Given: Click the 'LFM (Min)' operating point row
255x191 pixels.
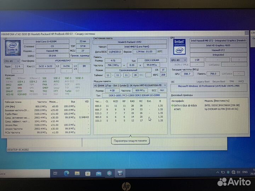Looking at the screenshot, I should [47, 106].
